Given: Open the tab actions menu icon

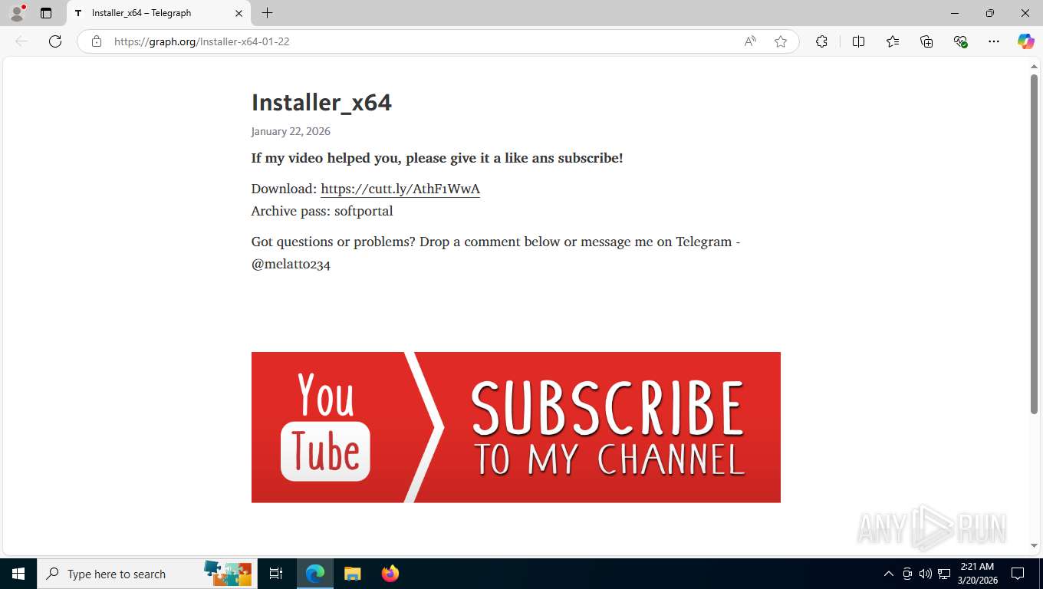Looking at the screenshot, I should point(46,13).
